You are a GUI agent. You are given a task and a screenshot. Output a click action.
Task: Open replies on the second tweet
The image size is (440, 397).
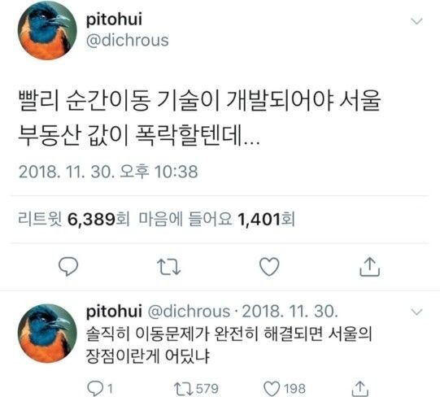coord(100,389)
